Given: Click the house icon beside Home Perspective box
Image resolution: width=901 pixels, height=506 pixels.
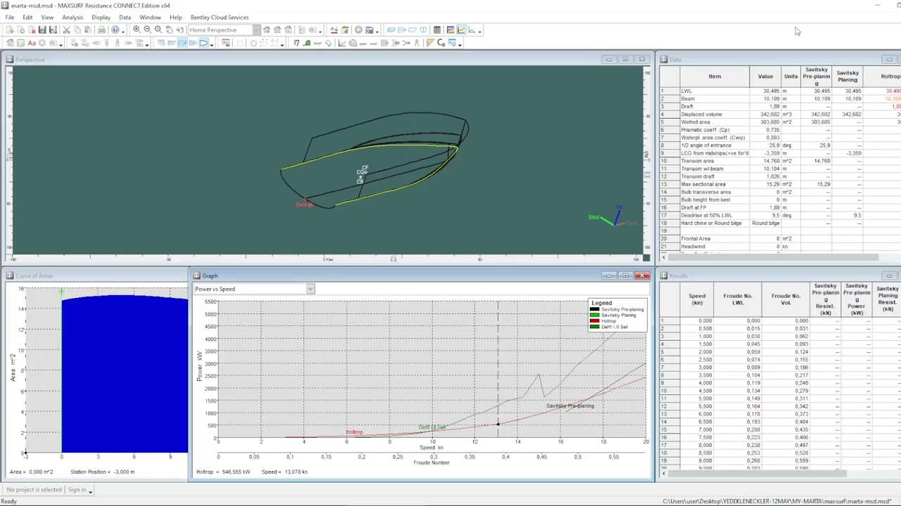Looking at the screenshot, I should click(266, 30).
